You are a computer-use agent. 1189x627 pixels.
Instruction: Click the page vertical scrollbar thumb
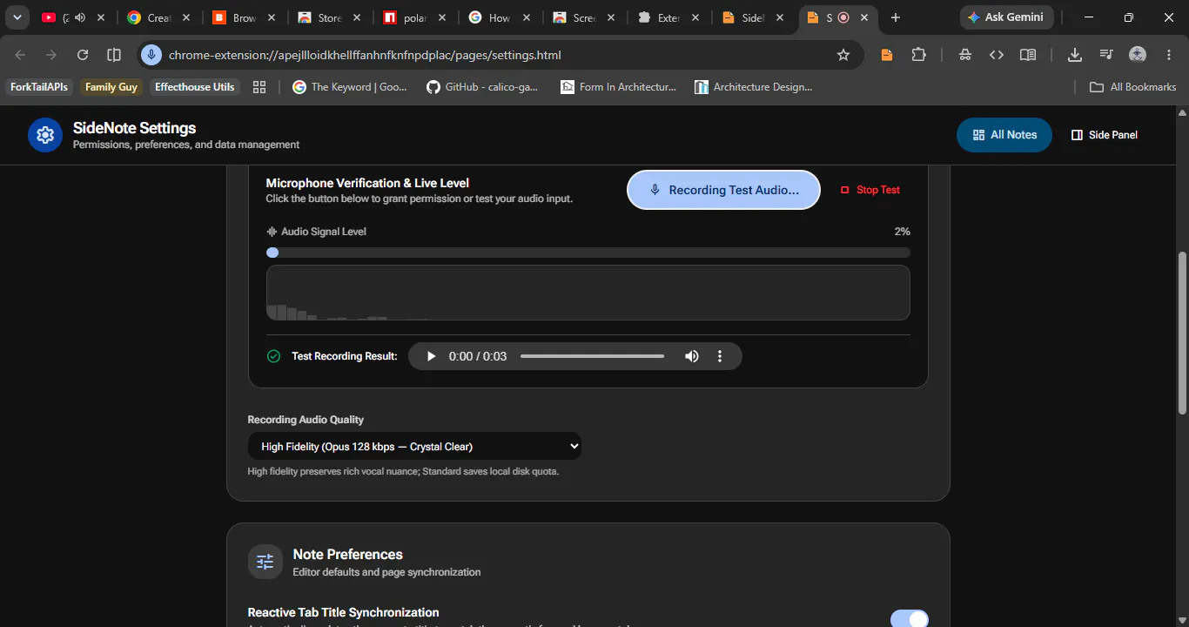point(1182,334)
